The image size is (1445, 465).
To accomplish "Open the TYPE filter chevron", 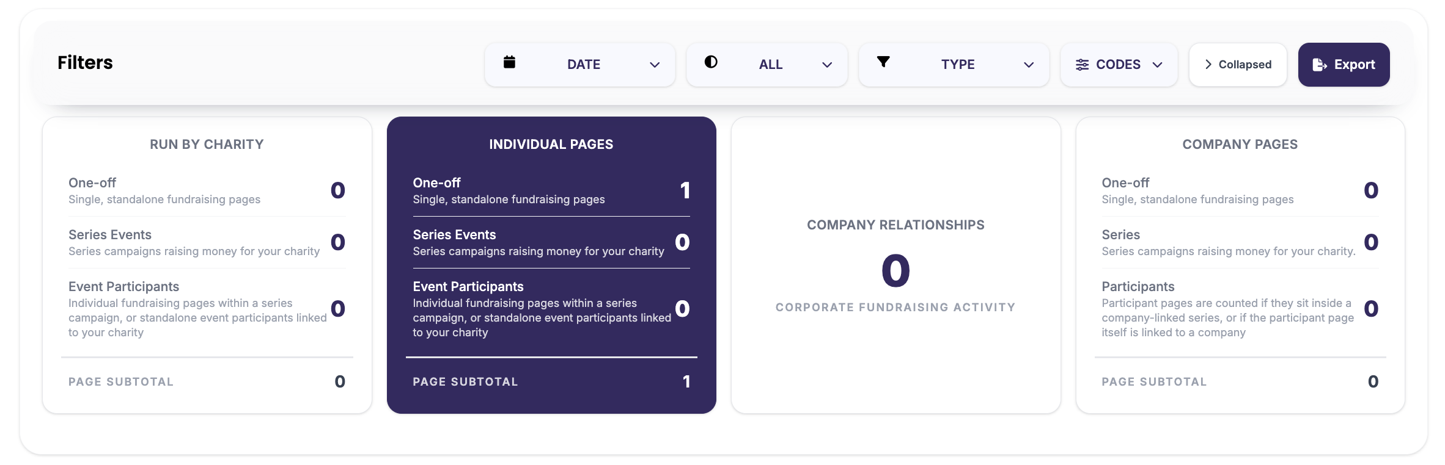I will point(1029,65).
